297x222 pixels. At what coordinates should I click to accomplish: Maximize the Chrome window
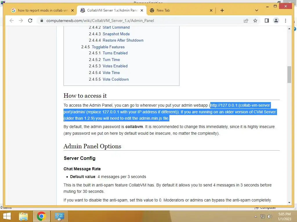tap(275, 6)
